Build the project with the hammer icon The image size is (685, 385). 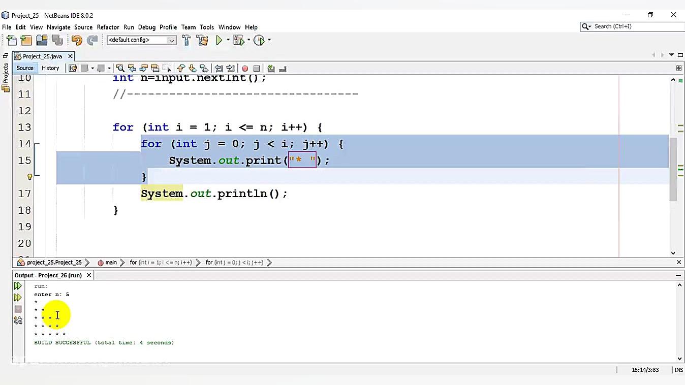click(x=186, y=40)
